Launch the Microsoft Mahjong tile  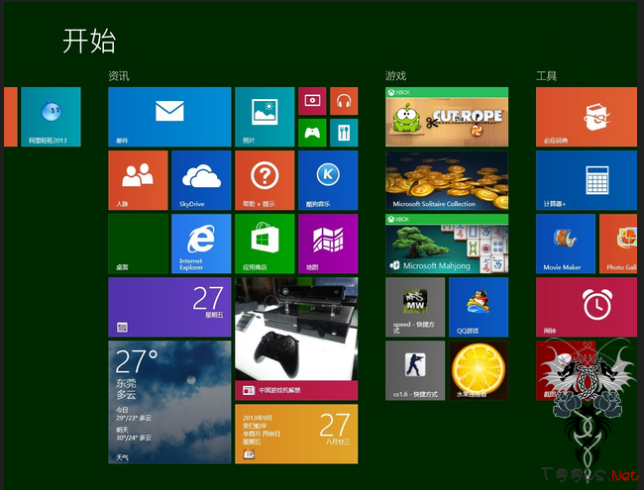(447, 244)
